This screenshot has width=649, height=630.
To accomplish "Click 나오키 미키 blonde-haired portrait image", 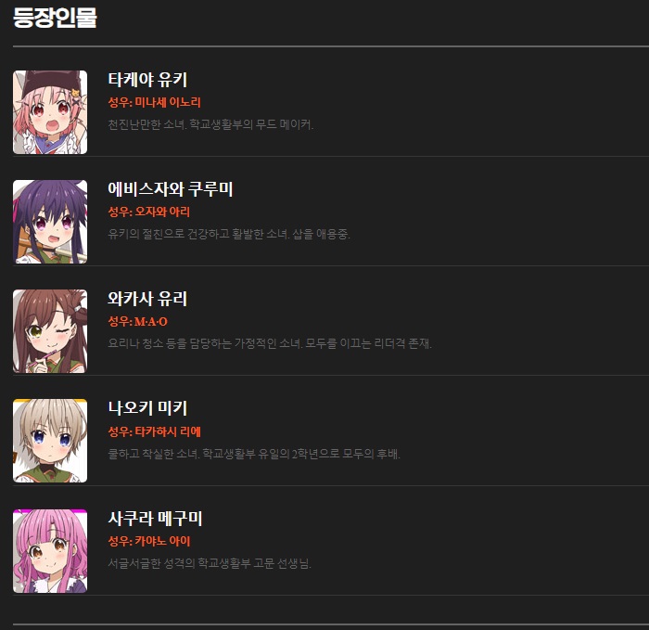I will (x=50, y=441).
